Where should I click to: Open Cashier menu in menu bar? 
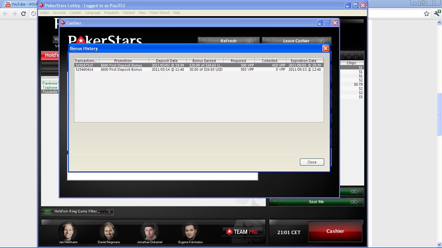click(x=75, y=13)
